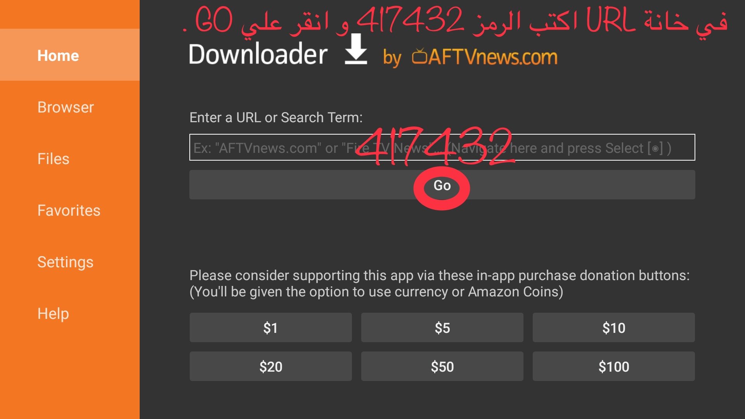Viewport: 745px width, 419px height.
Task: Click the URL or search term field
Action: [x=442, y=147]
